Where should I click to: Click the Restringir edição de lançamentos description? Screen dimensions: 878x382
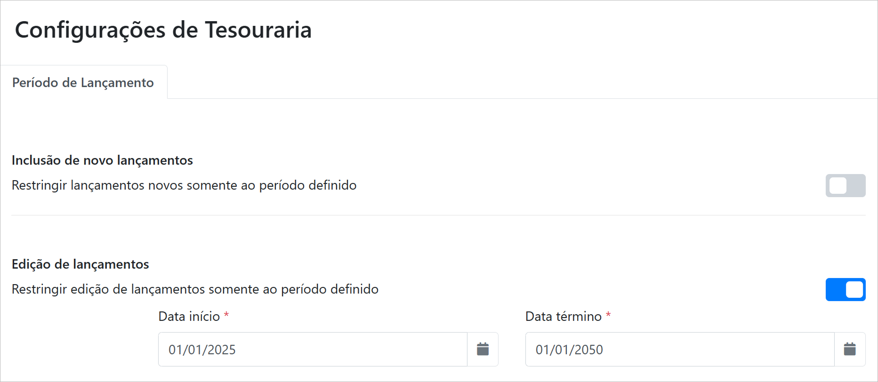[195, 289]
